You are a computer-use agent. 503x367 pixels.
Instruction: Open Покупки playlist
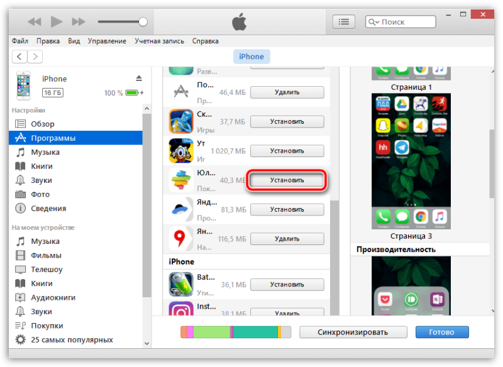(75, 326)
